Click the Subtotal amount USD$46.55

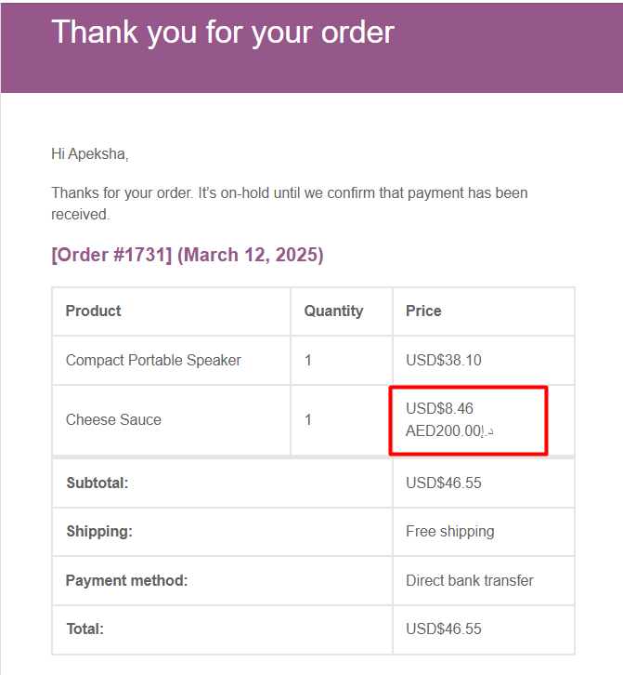(444, 483)
